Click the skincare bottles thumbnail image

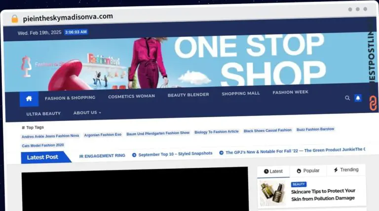[272, 193]
